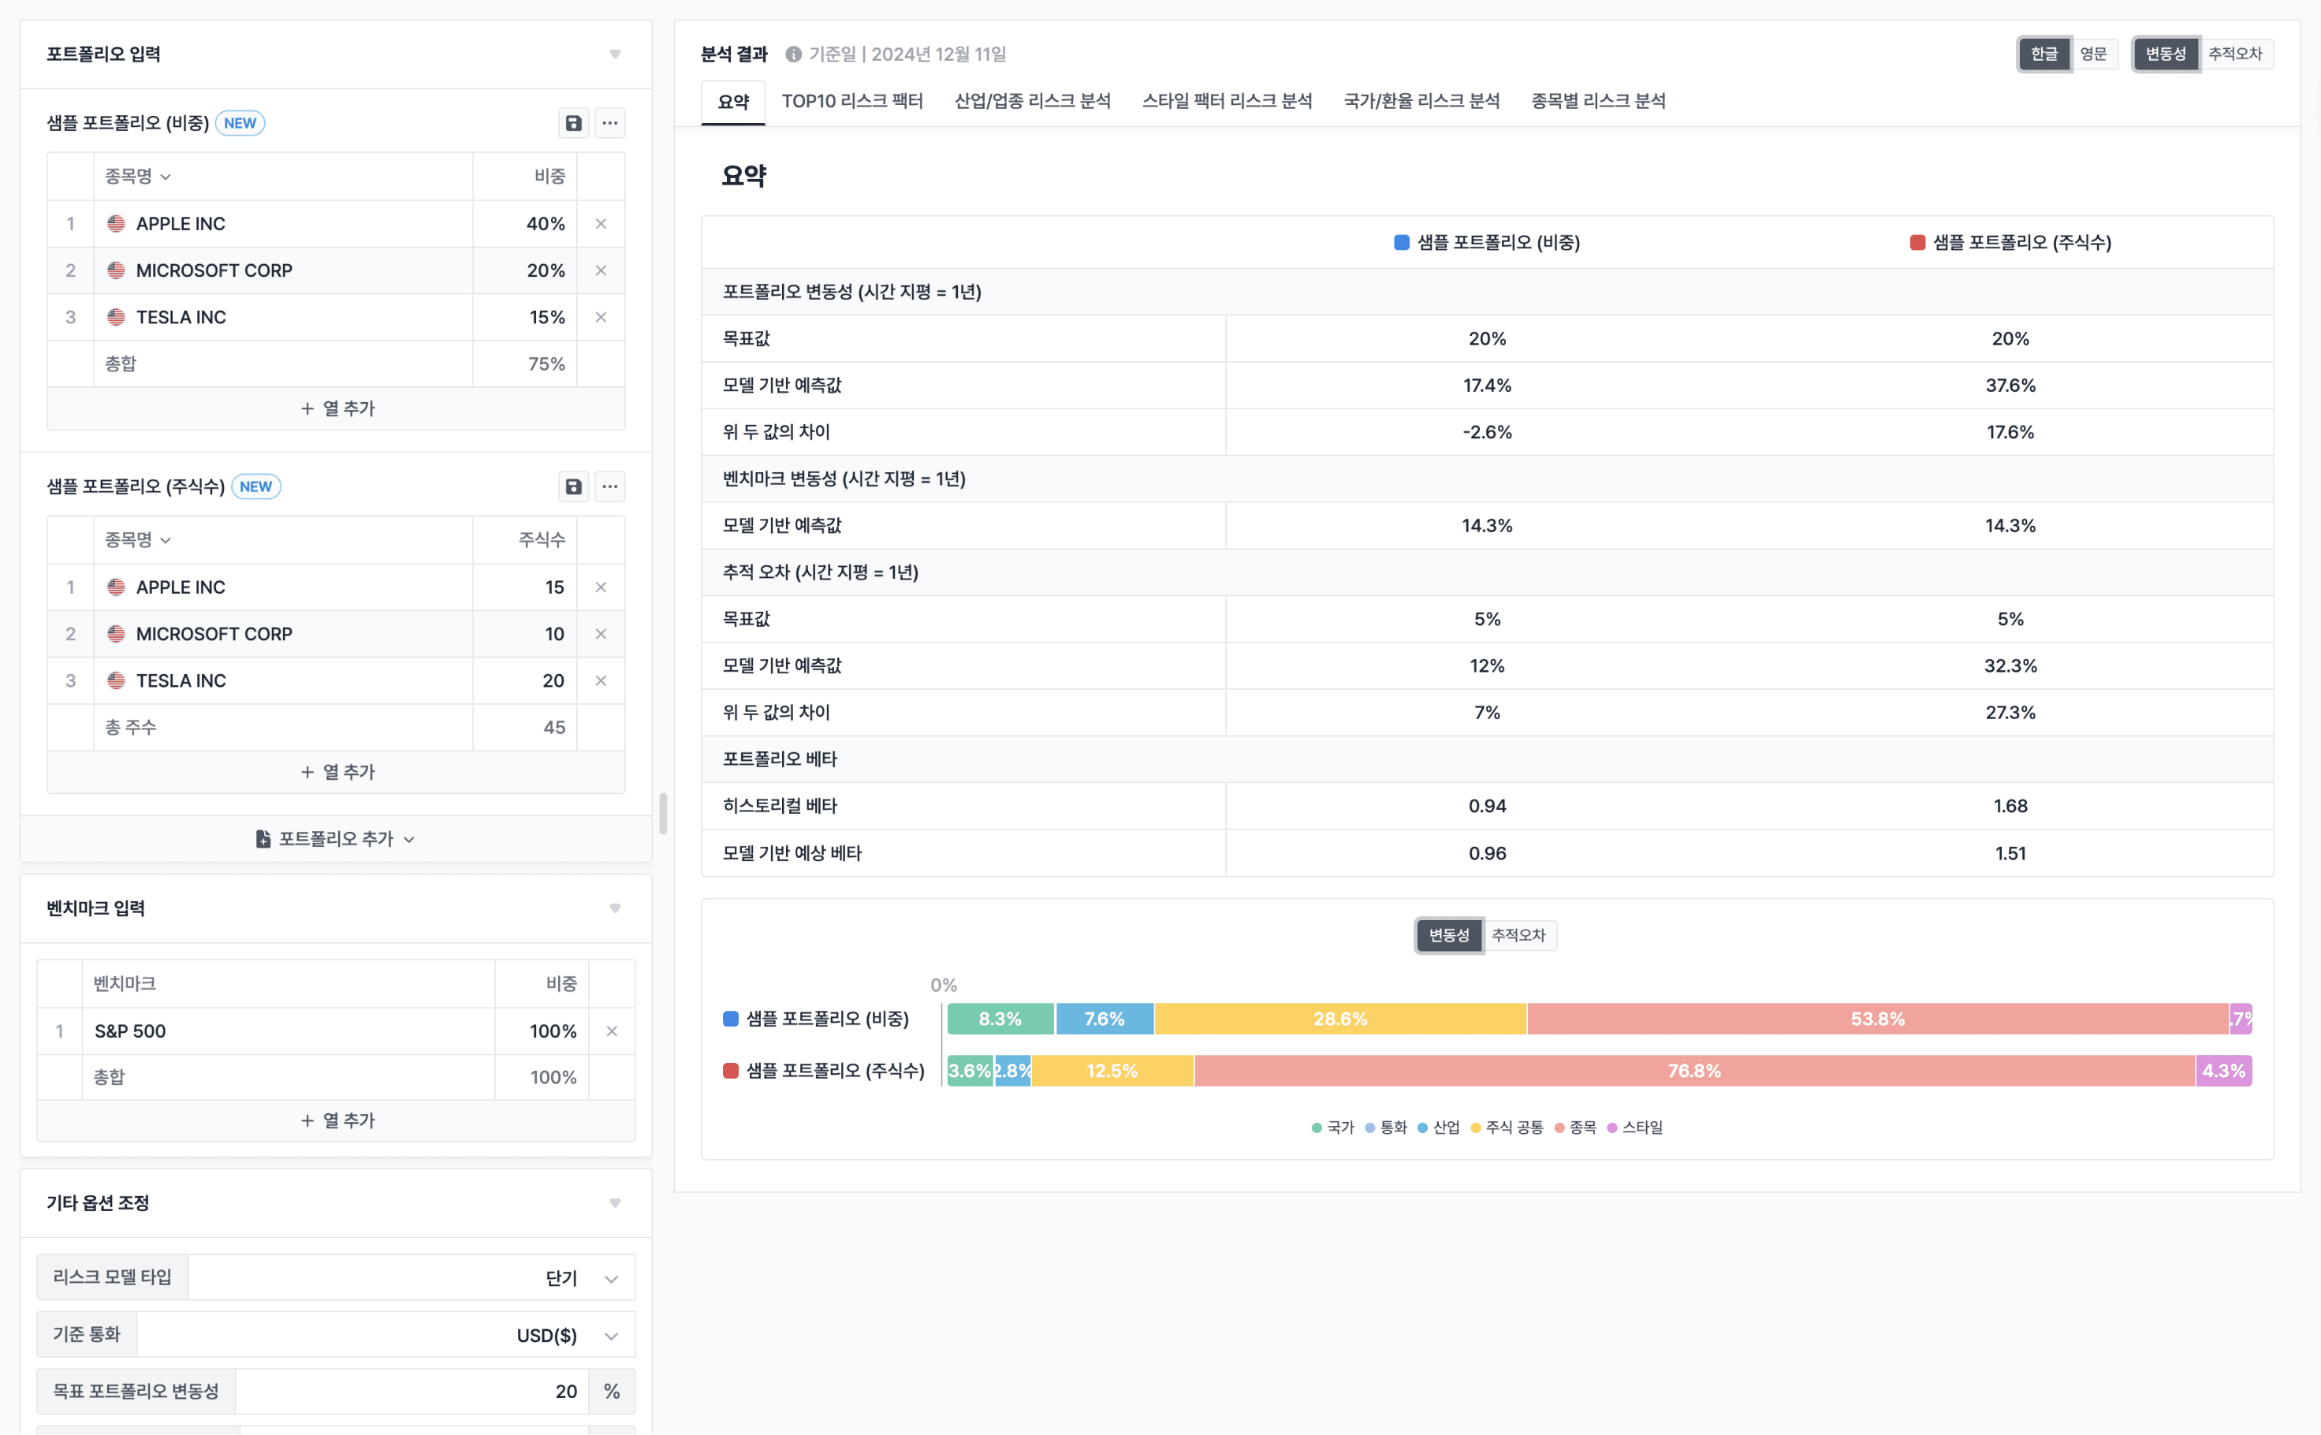Save the 샘플 포트폴리오 (비중) portfolio

573,122
